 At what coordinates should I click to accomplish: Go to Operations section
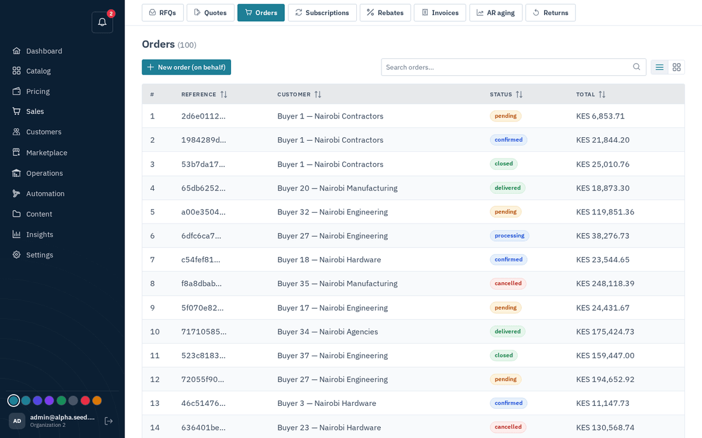[44, 173]
